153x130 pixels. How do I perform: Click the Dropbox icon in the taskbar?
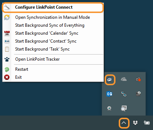pyautogui.click(x=135, y=123)
